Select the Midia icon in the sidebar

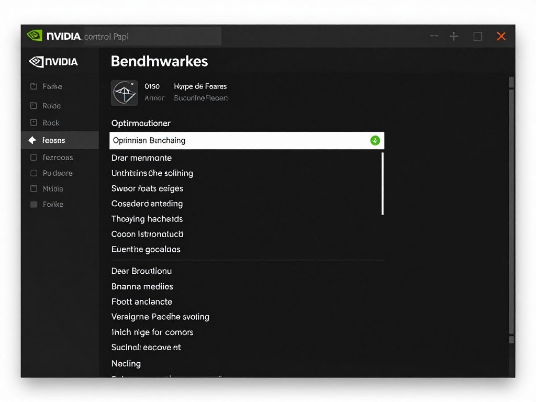33,187
